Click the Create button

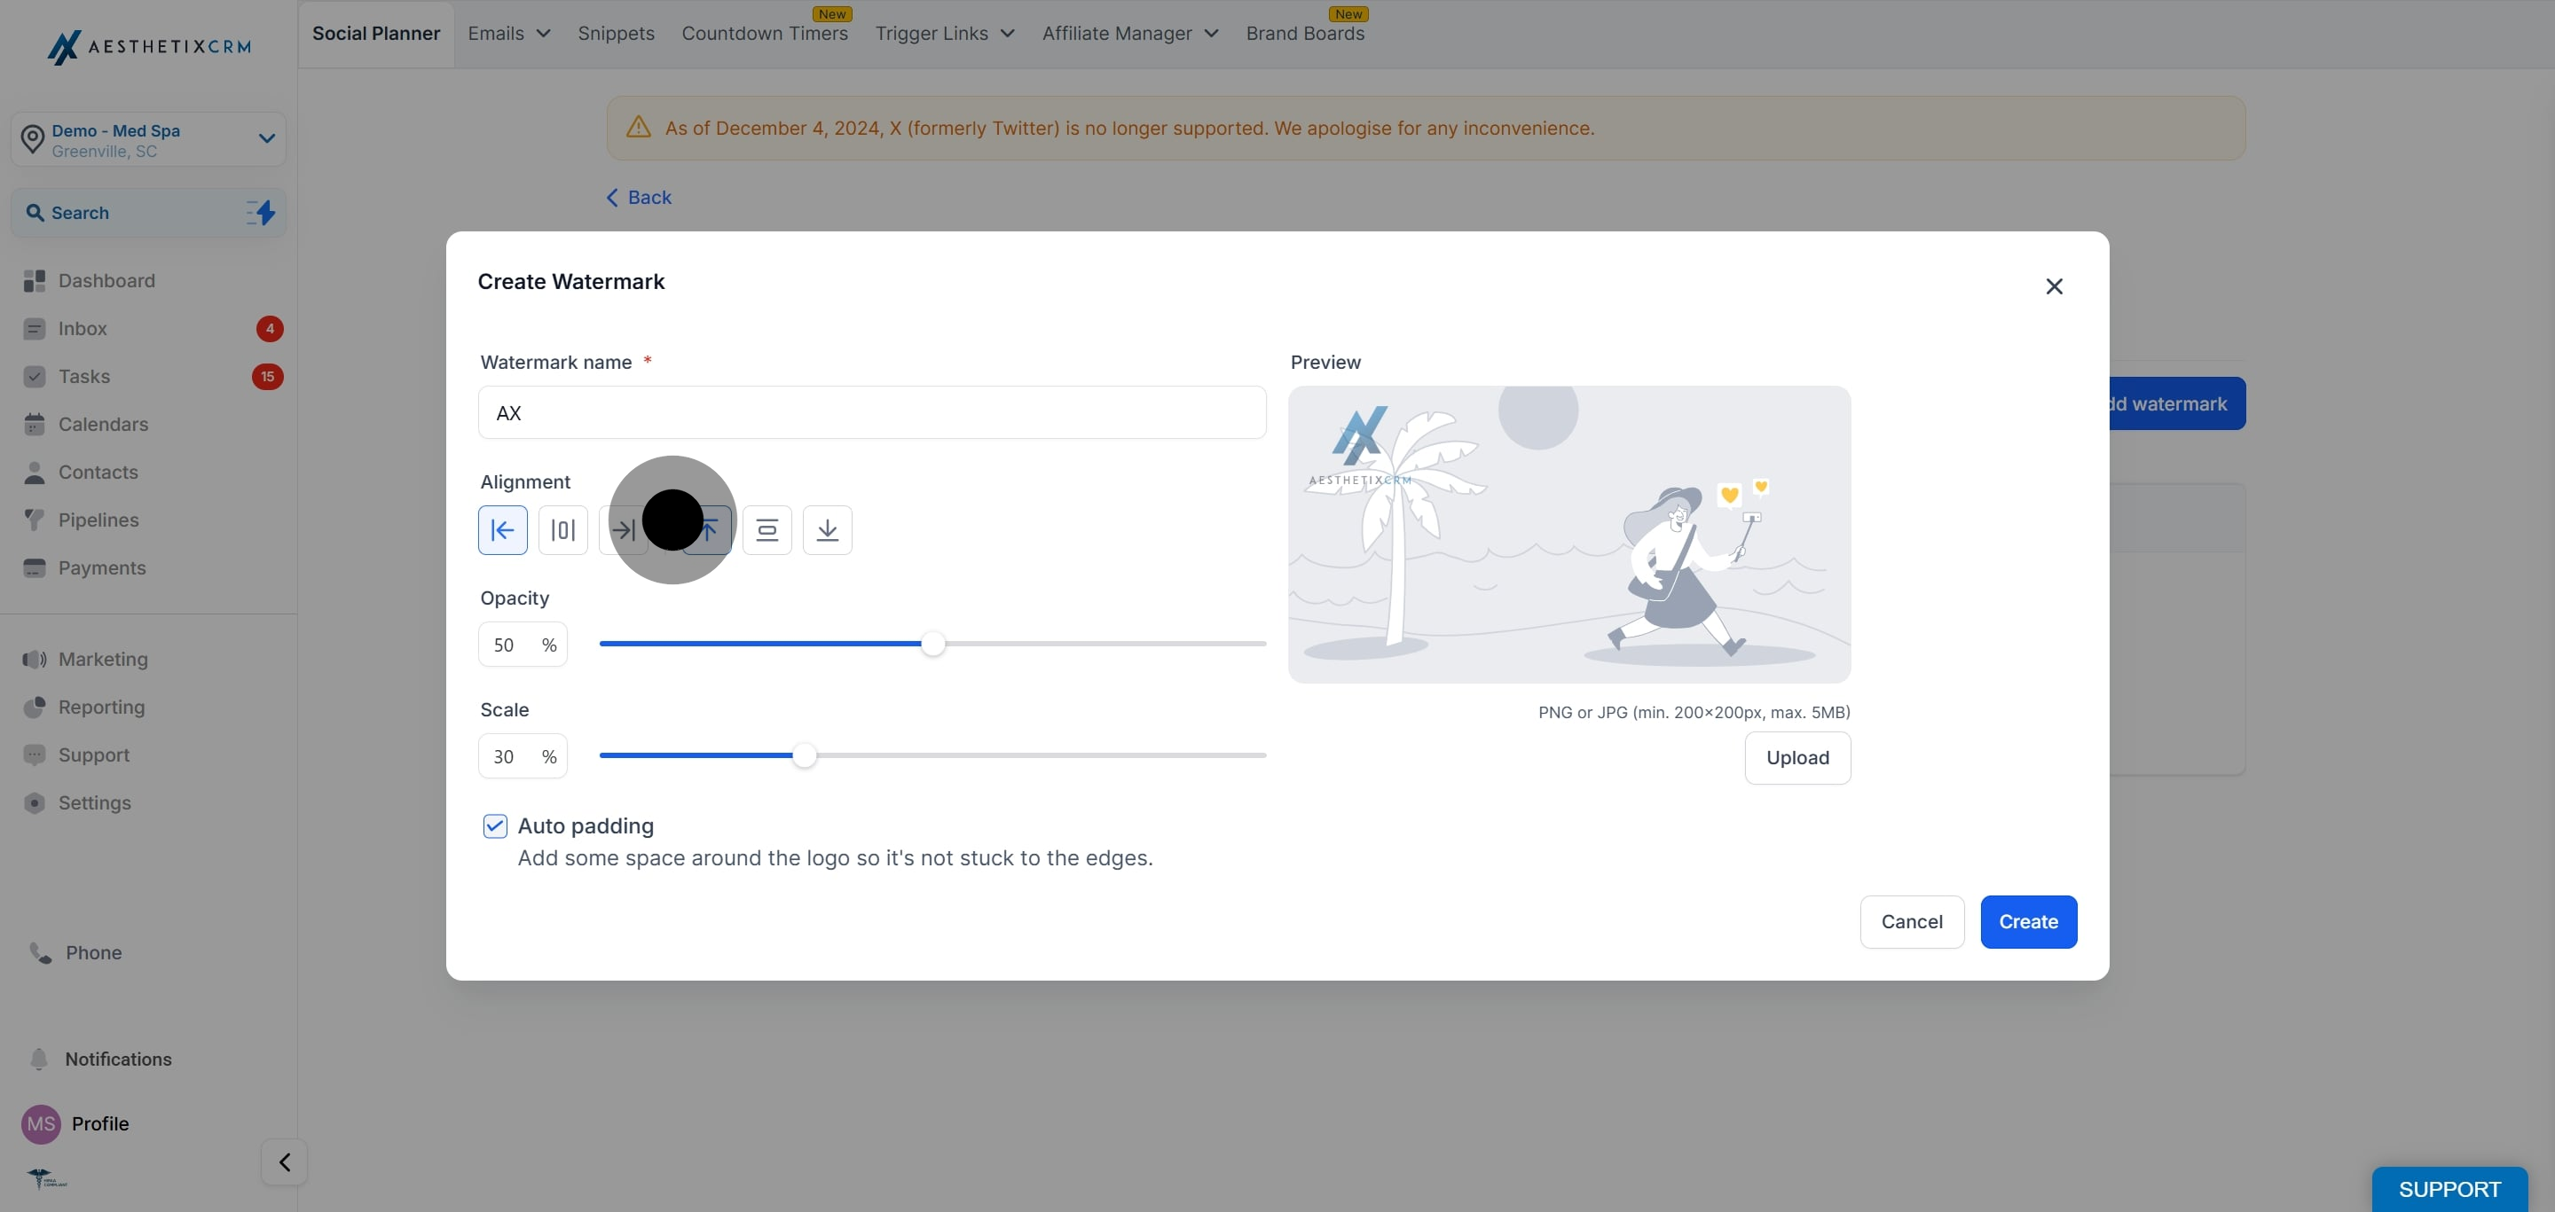tap(2027, 922)
